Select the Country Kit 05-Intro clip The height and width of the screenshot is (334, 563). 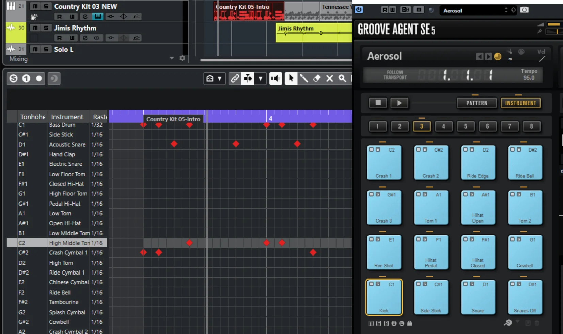(249, 11)
